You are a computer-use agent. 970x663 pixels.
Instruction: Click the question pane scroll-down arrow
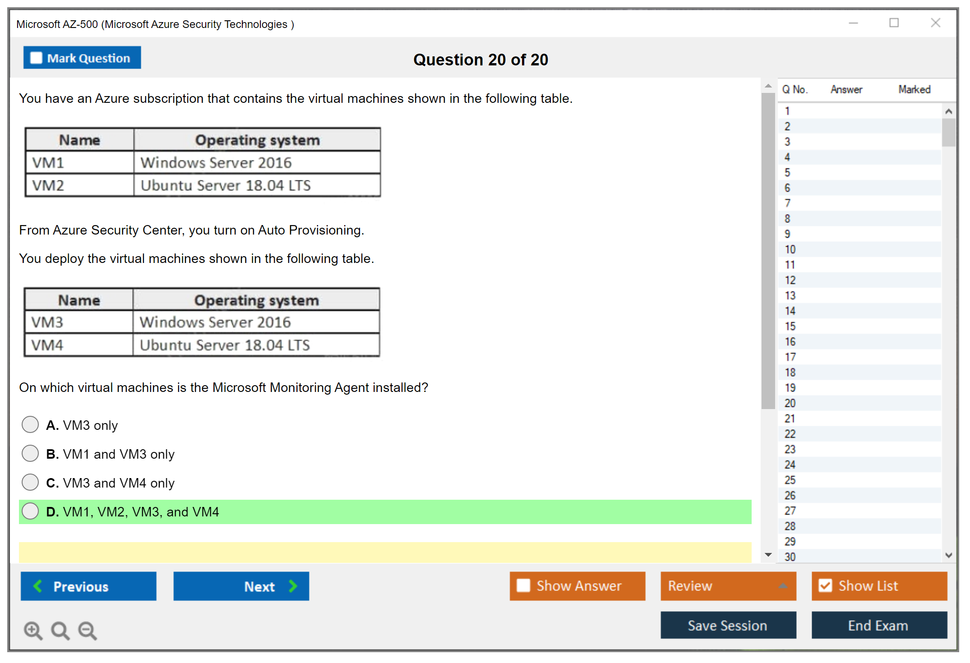click(768, 555)
